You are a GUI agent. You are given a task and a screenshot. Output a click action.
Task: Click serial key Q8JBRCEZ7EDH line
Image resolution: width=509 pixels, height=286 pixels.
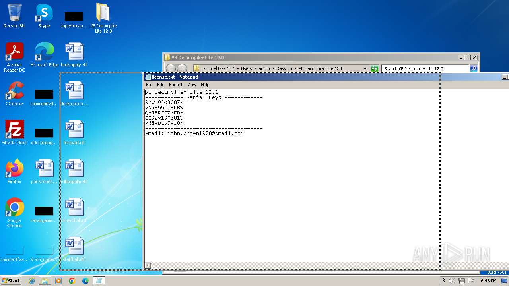coord(164,113)
